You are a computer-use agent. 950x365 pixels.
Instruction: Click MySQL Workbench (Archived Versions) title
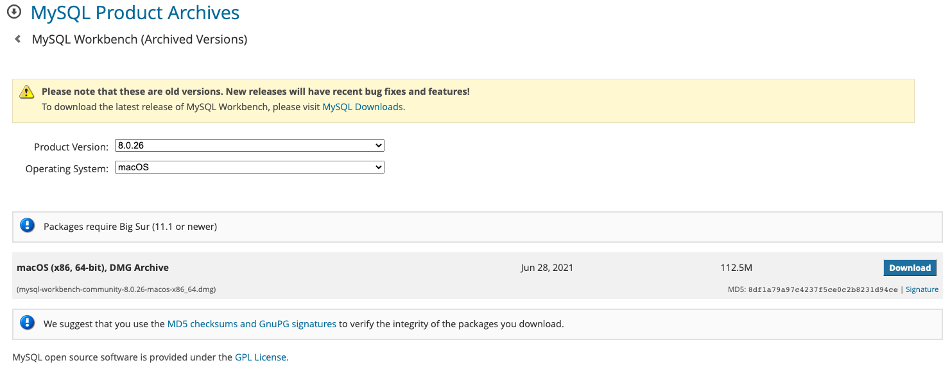pos(139,40)
